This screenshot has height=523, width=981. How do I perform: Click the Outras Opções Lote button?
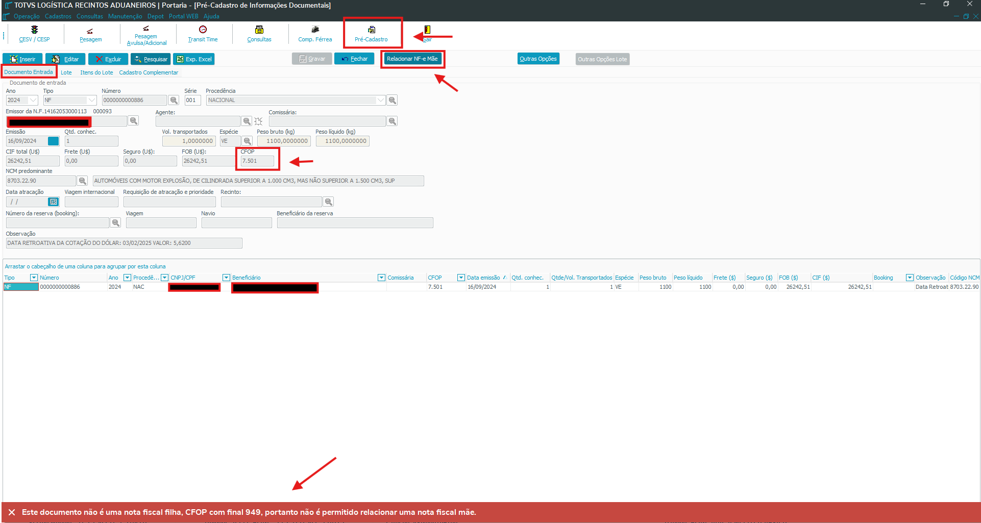pyautogui.click(x=602, y=59)
